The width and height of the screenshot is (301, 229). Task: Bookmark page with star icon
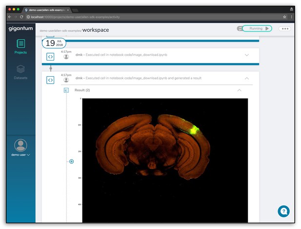[284, 17]
